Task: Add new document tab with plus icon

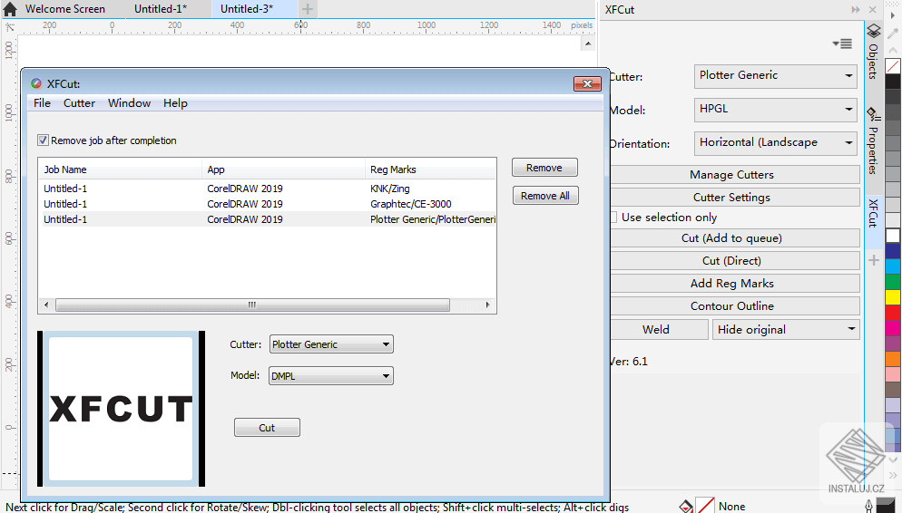Action: (x=308, y=9)
